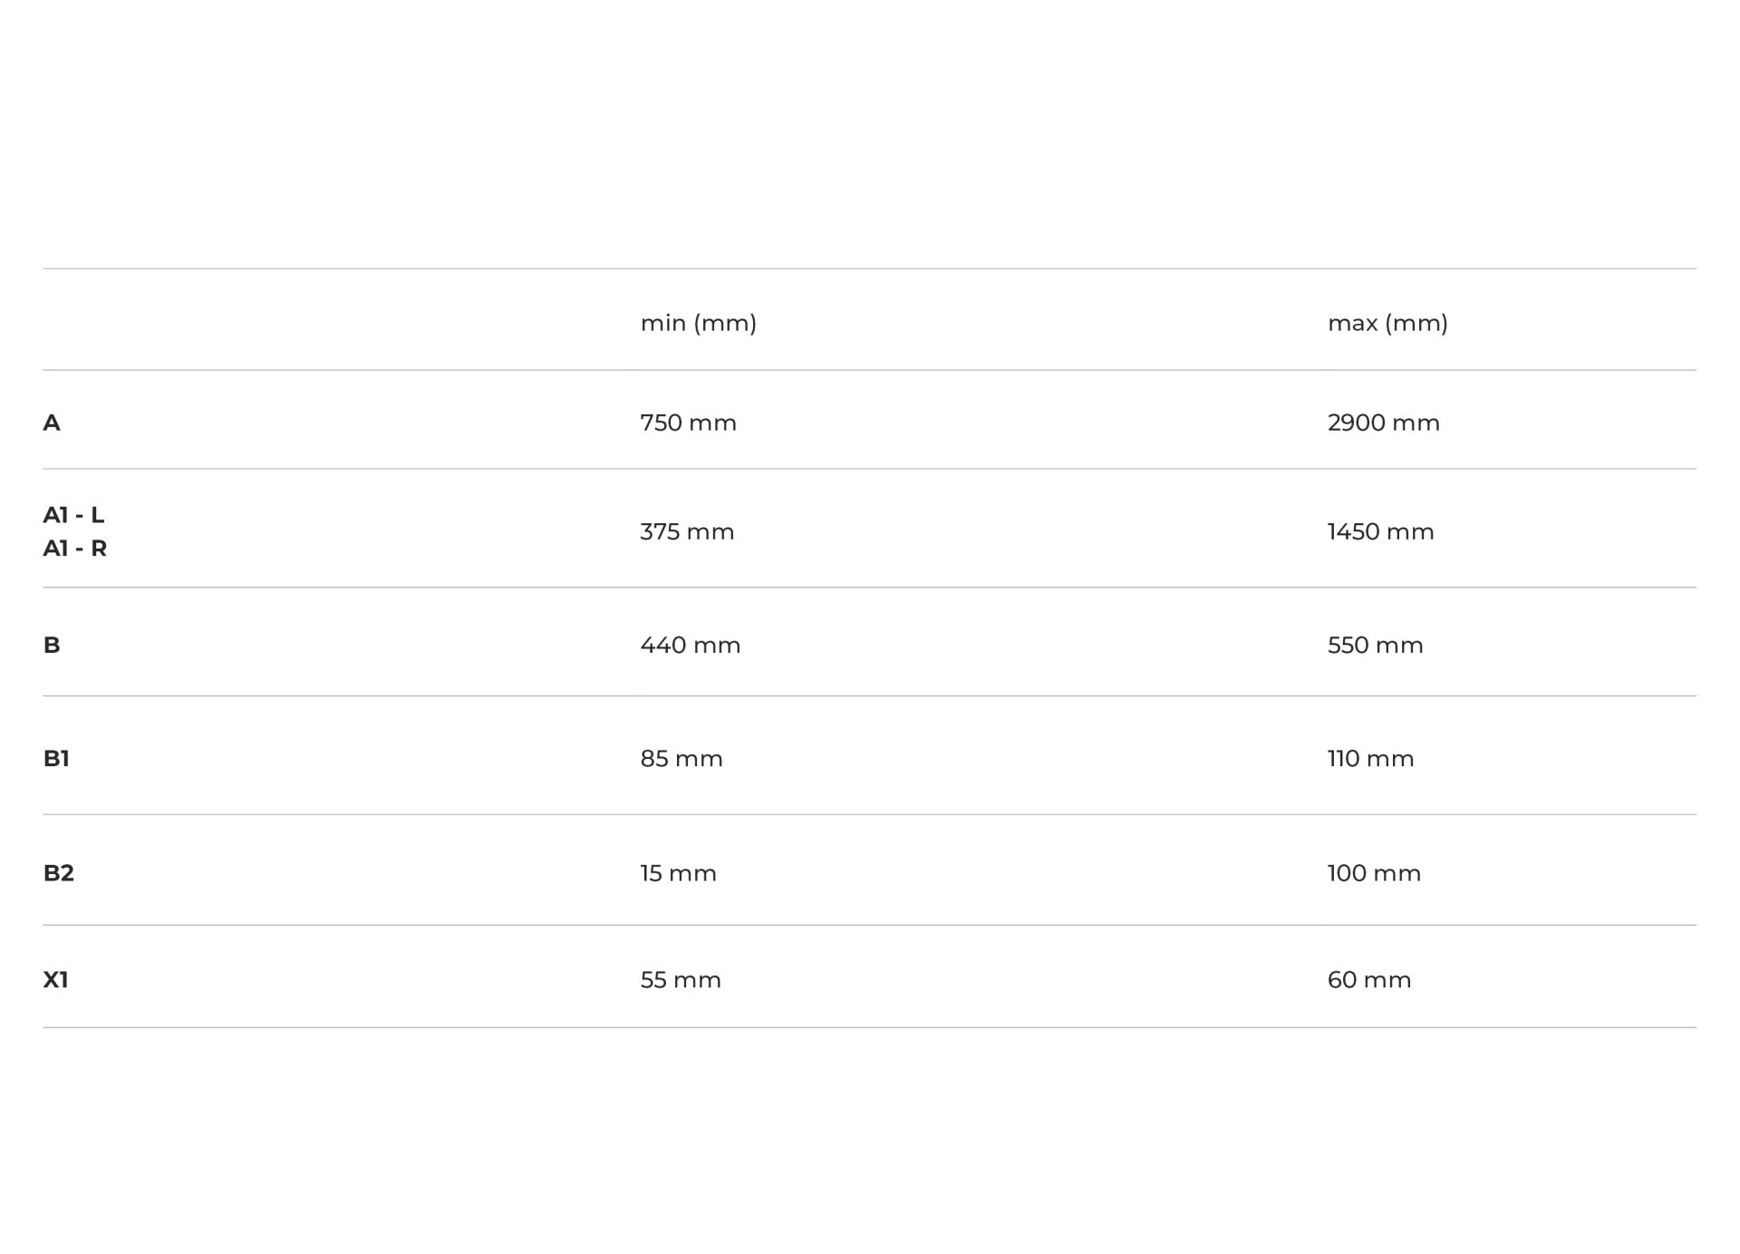The image size is (1740, 1254).
Task: Click the 15 mm value for B2
Action: pos(678,872)
